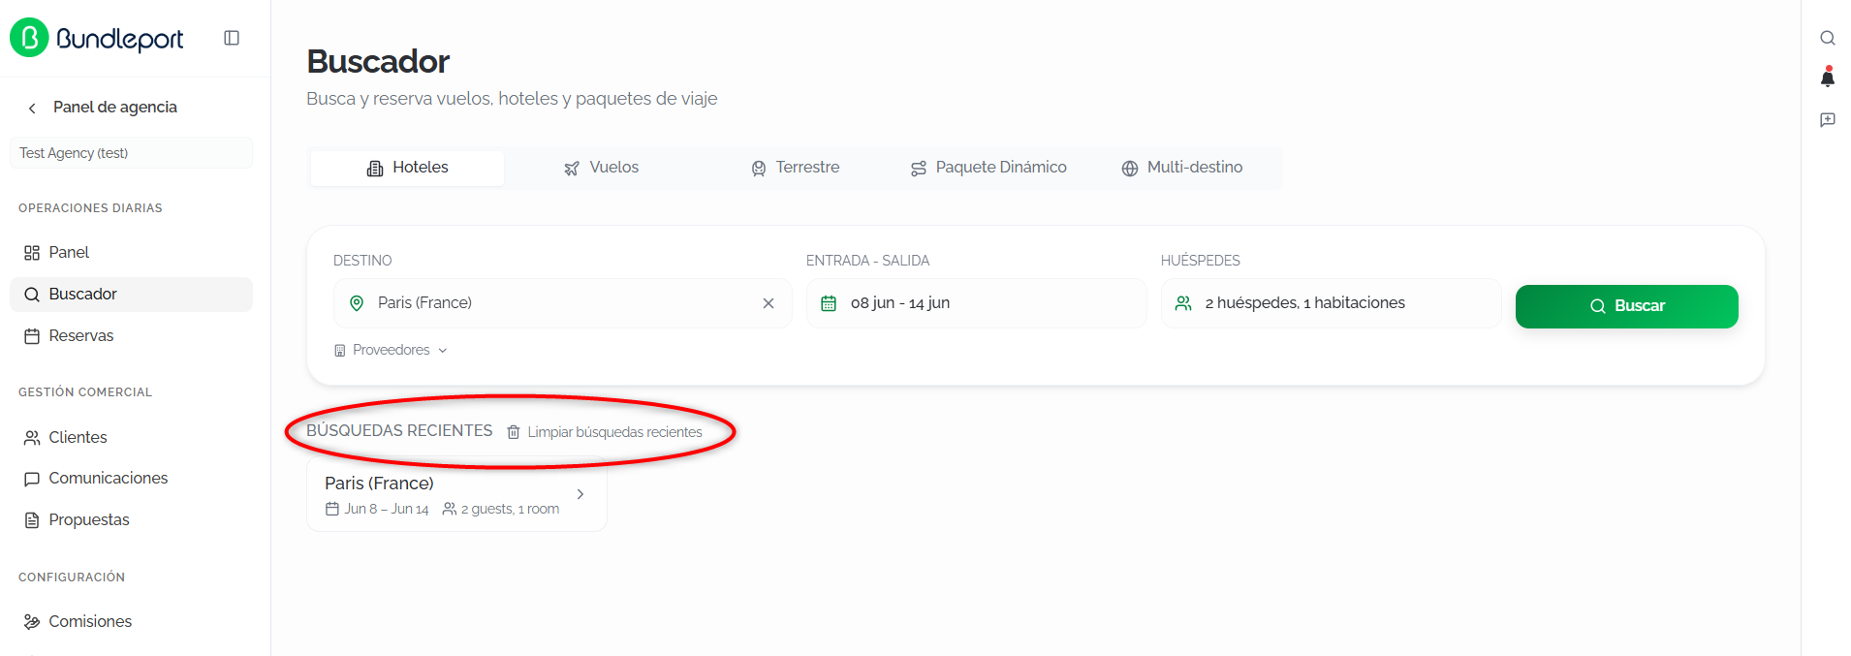Click the people icon next to Clientes
This screenshot has height=656, width=1851.
32,438
